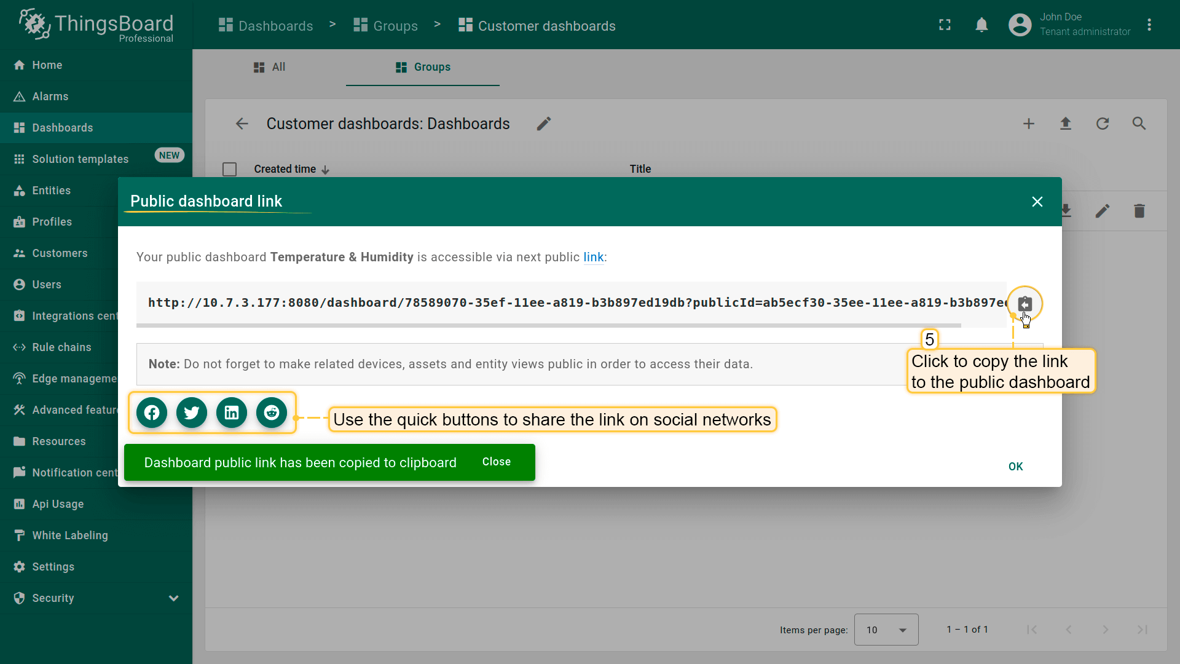
Task: Share the link on LinkedIn
Action: [232, 413]
